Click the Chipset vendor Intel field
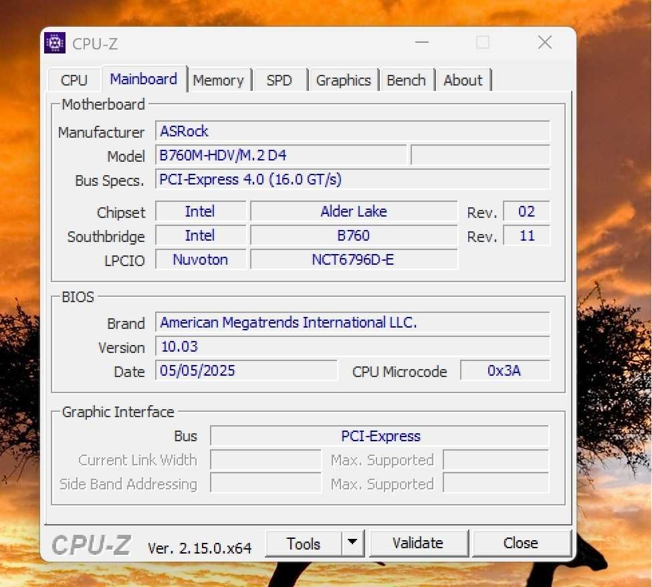 pos(201,212)
